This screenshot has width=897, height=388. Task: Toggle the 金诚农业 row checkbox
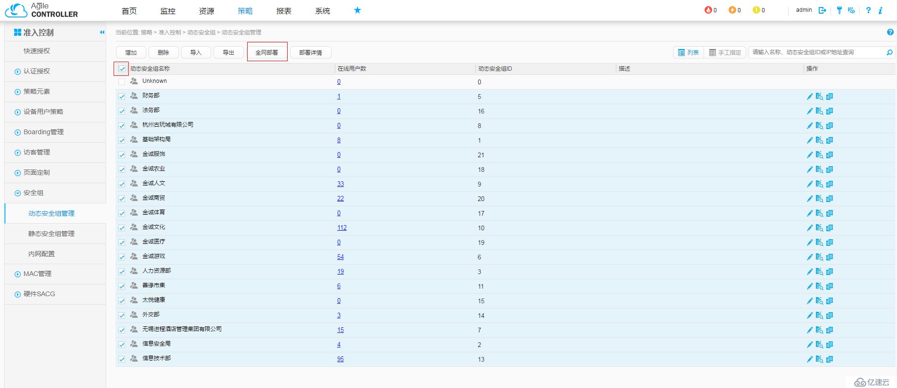click(x=122, y=170)
